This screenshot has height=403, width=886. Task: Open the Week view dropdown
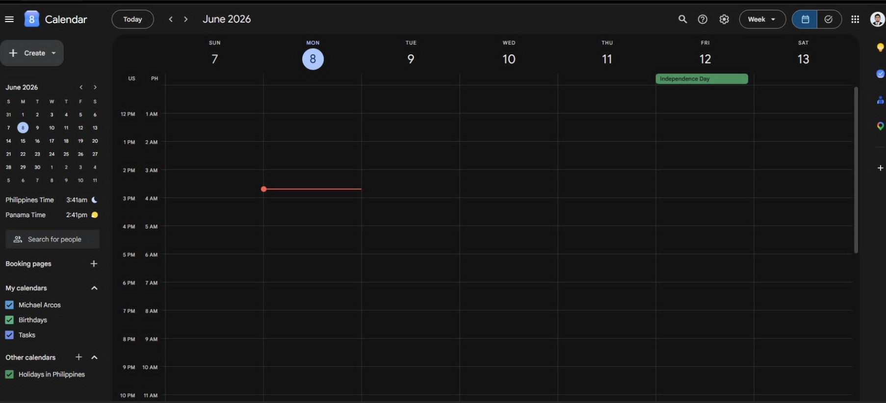pos(762,19)
